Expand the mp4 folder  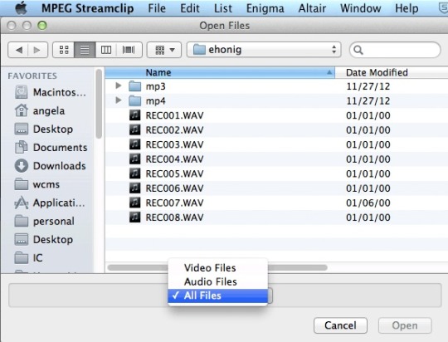point(119,100)
